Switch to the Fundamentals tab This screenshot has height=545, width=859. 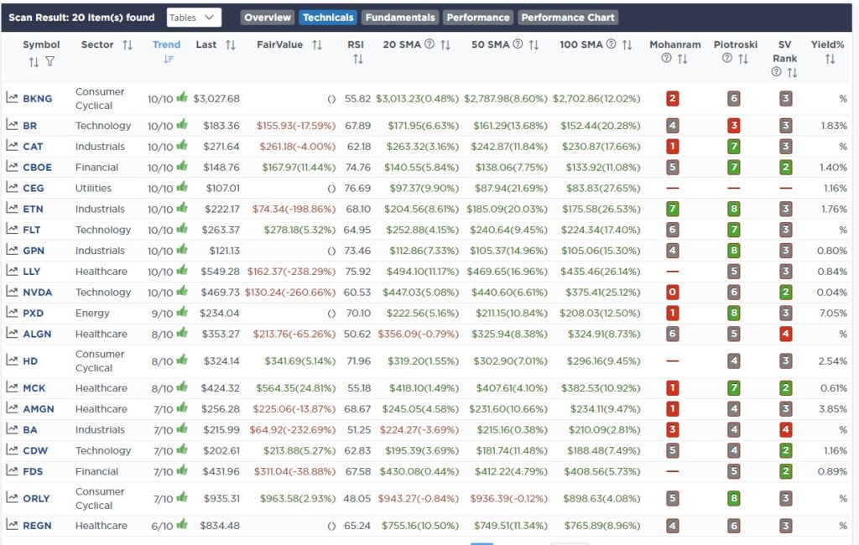pos(400,18)
